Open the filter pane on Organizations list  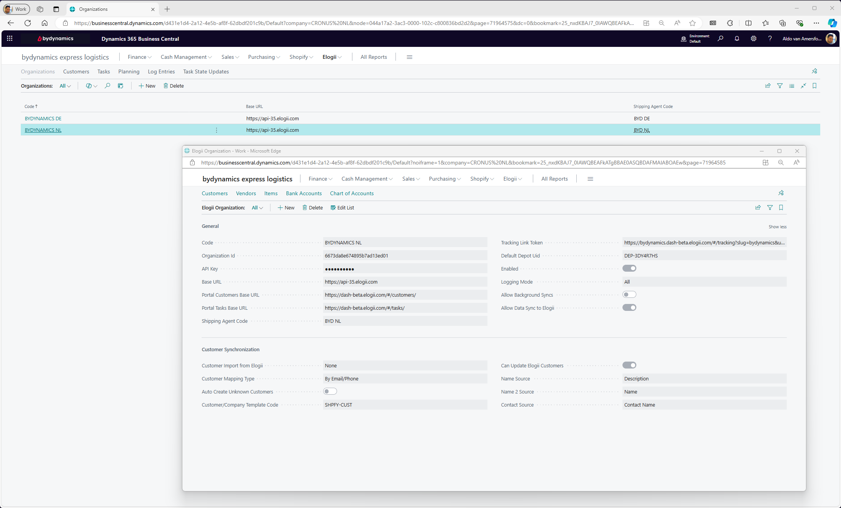(x=779, y=86)
